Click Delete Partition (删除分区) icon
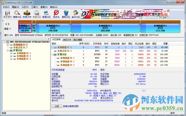 tap(66, 14)
